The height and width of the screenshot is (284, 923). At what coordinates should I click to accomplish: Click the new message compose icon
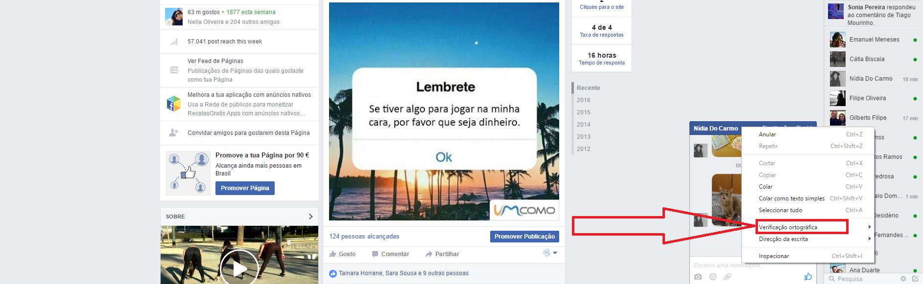coord(916,279)
